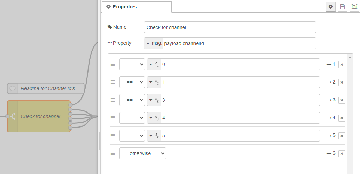Screen dimensions: 360x174
Task: Open the node description document icon
Action: 342,7
